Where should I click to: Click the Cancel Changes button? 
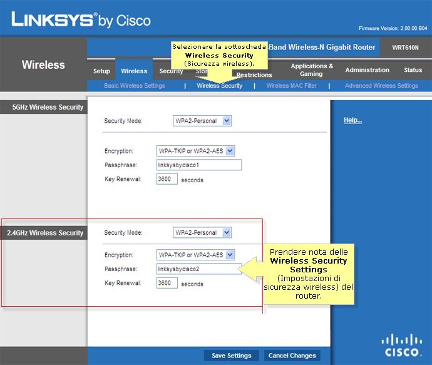click(292, 356)
